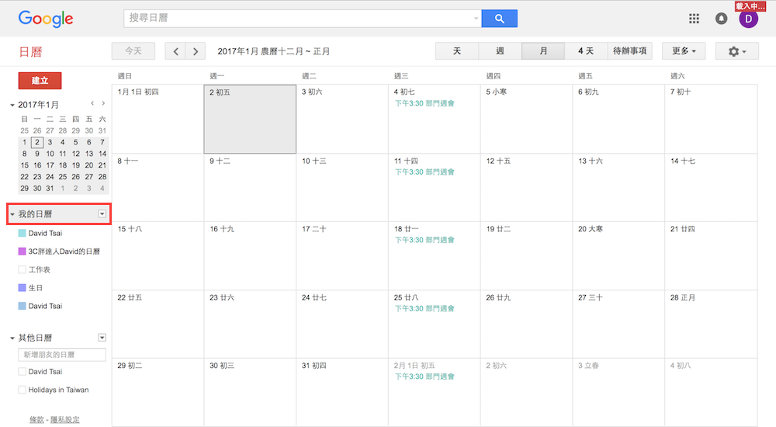Enable the 工作表 calendar checkbox
This screenshot has height=427, width=776.
tap(22, 269)
